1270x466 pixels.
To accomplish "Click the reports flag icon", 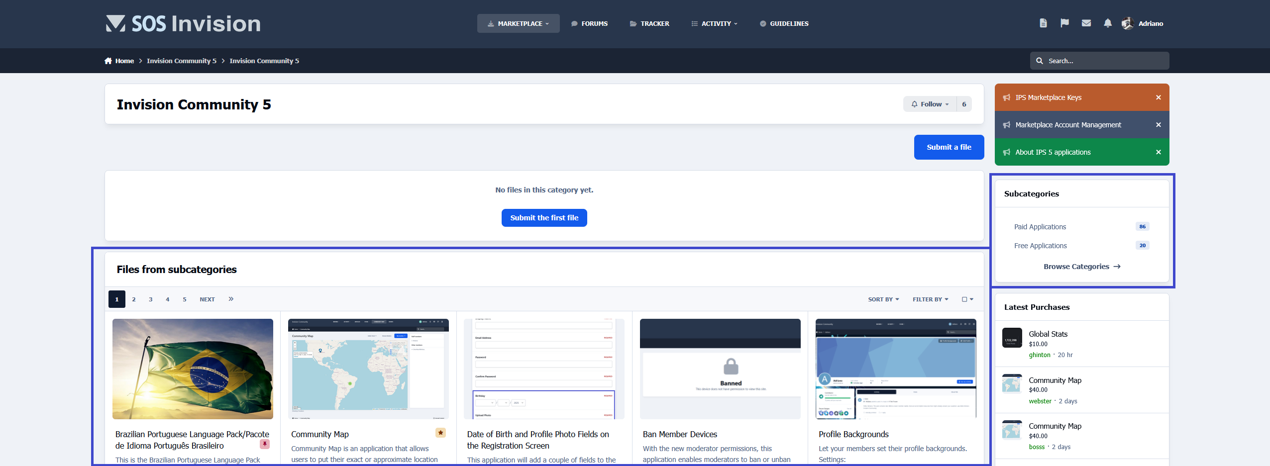I will (x=1064, y=23).
